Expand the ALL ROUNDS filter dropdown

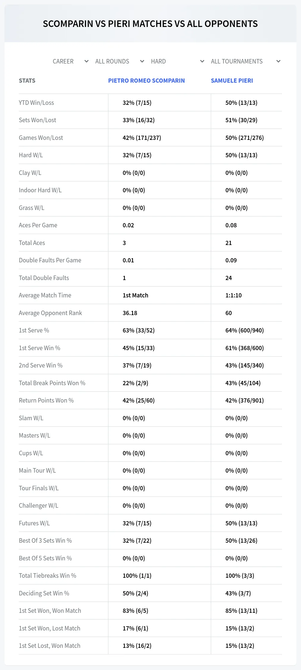click(120, 61)
